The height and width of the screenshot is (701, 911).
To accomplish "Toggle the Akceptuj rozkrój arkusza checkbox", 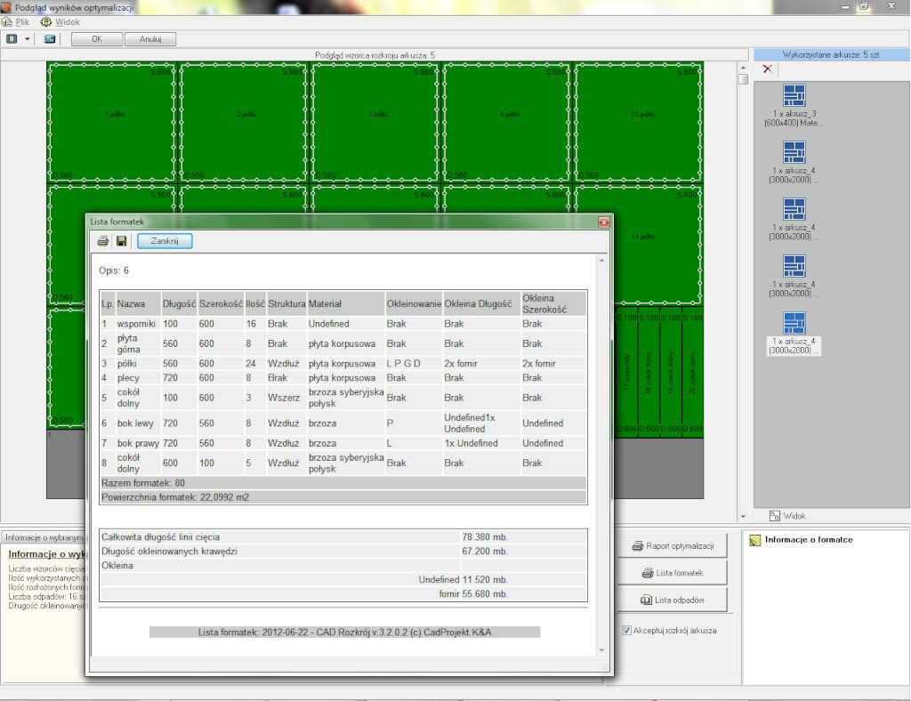I will click(626, 630).
